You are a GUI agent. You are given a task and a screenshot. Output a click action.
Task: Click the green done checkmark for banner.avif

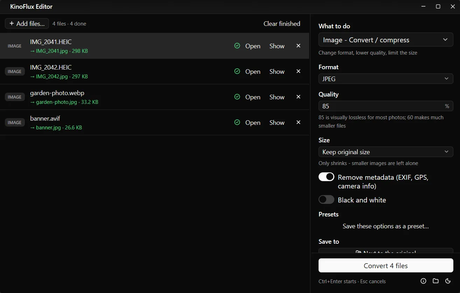click(237, 122)
